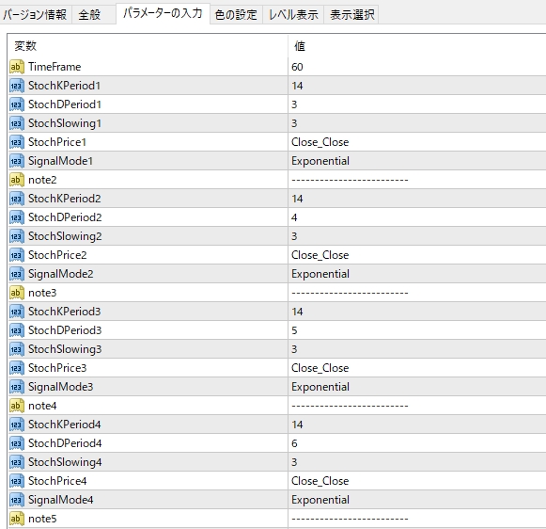Click the 123 icon beside SignalMode3
This screenshot has width=546, height=529.
(x=17, y=387)
